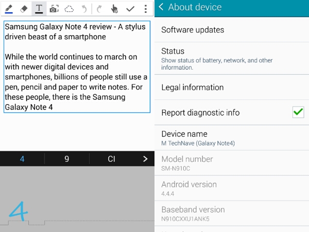Confirm note with the checkmark icon

tap(130, 9)
